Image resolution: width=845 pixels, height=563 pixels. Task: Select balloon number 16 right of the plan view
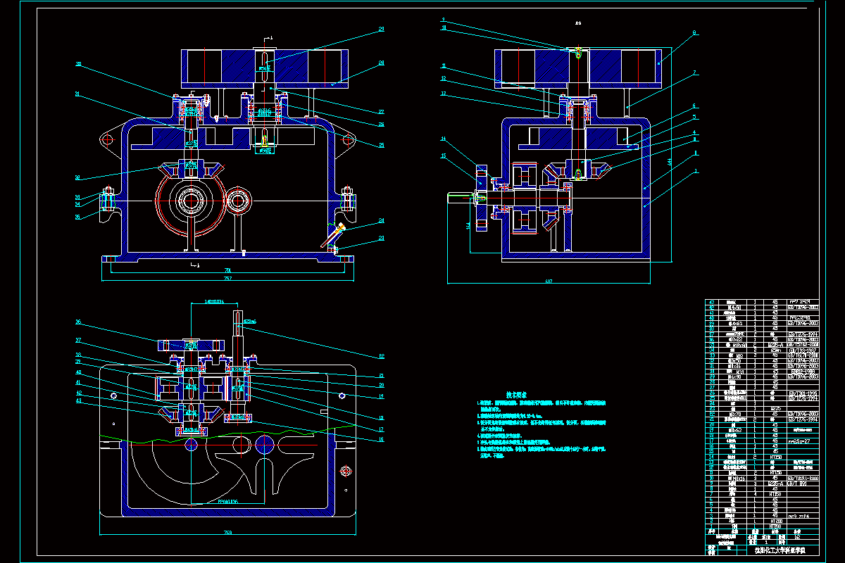point(381,439)
